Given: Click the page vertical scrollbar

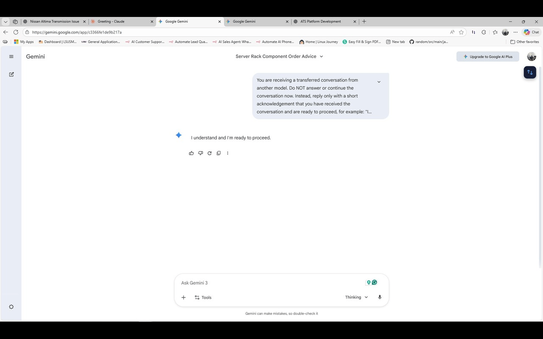Looking at the screenshot, I should pyautogui.click(x=540, y=167).
